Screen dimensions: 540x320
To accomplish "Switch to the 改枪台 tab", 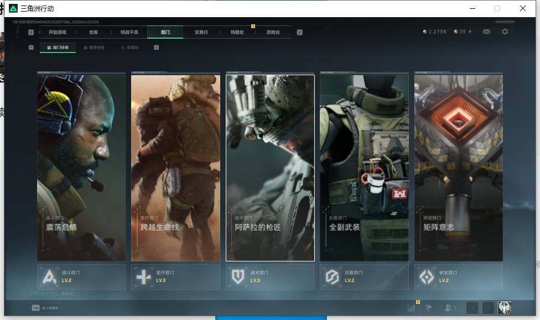I will pos(273,33).
